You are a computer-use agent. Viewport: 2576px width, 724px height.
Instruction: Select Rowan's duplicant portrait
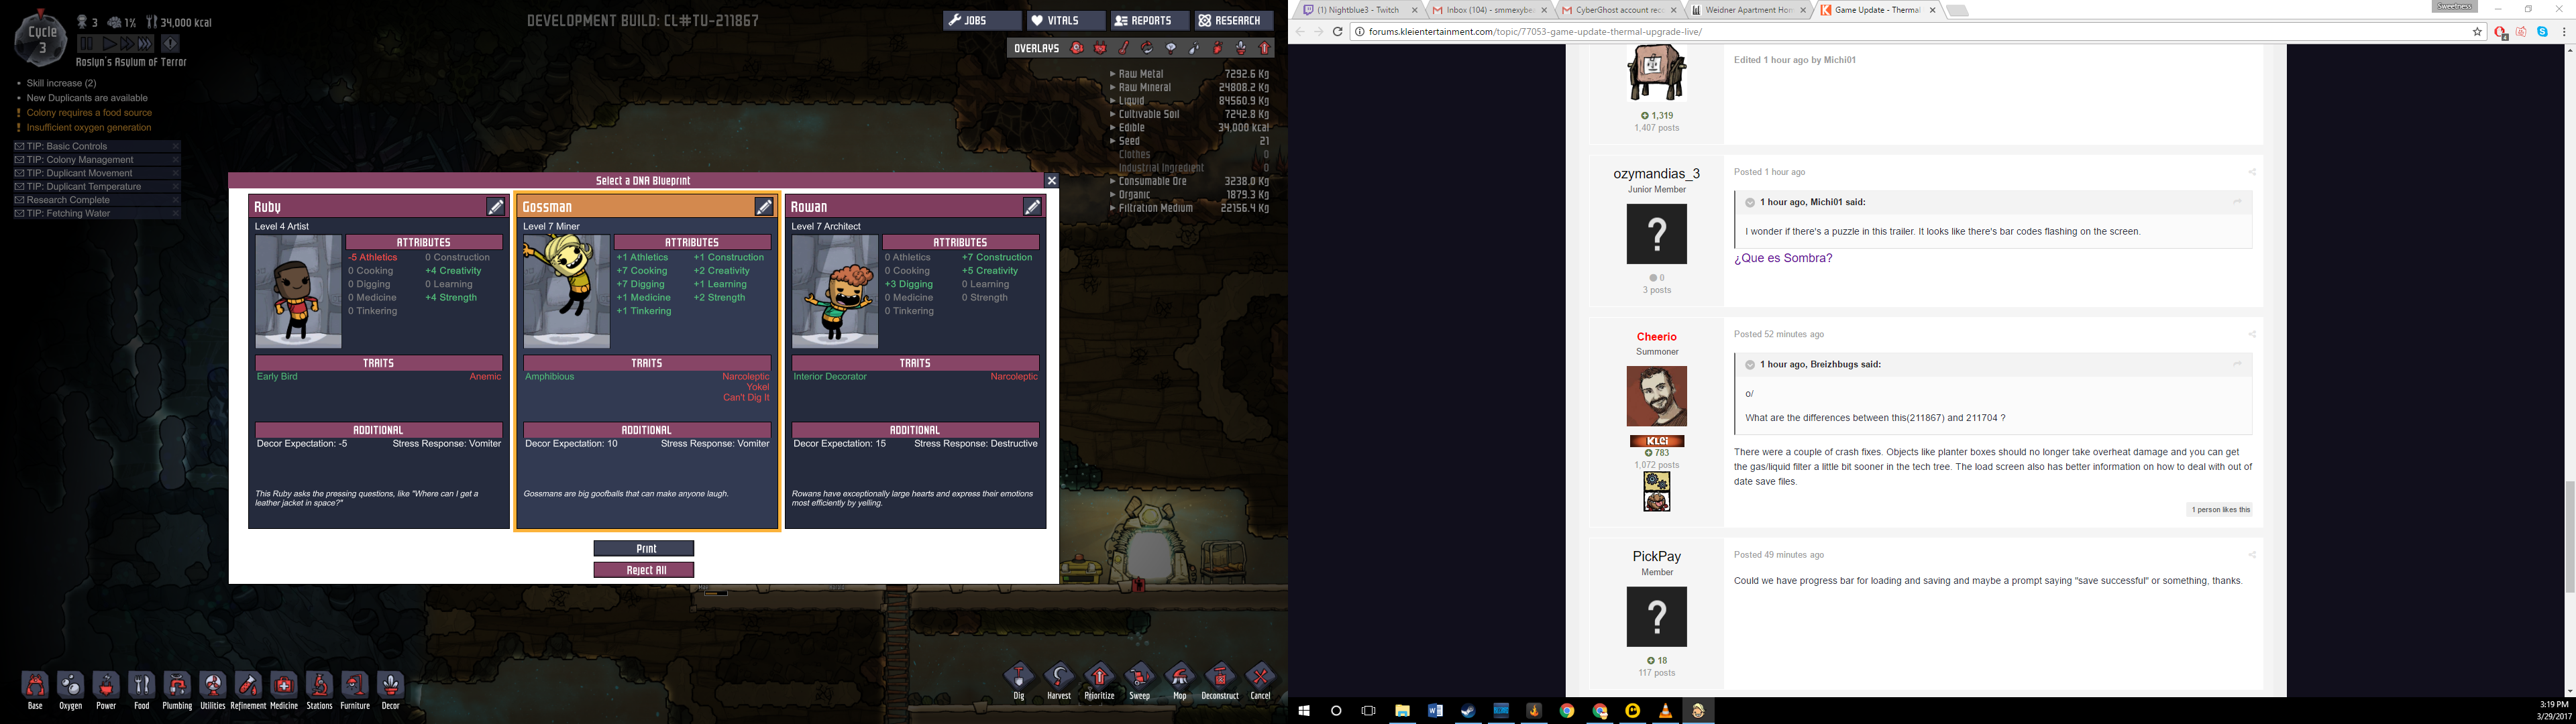[835, 291]
